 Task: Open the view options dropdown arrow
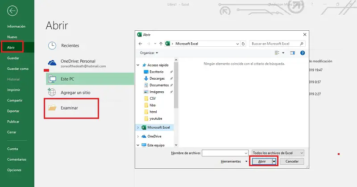pos(283,53)
